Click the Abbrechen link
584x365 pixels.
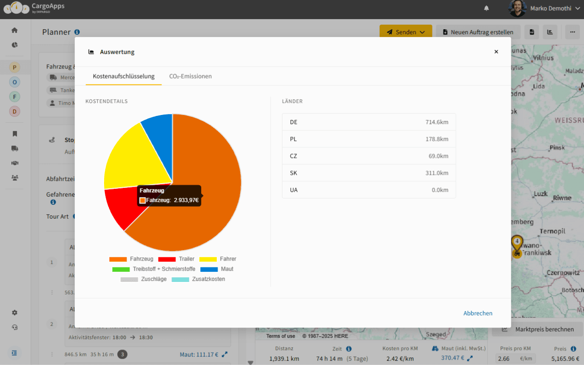478,313
